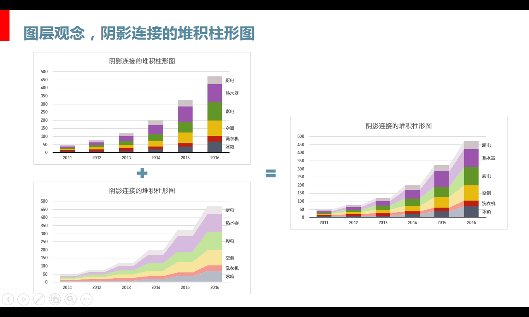Show all slides grid view

[55, 299]
